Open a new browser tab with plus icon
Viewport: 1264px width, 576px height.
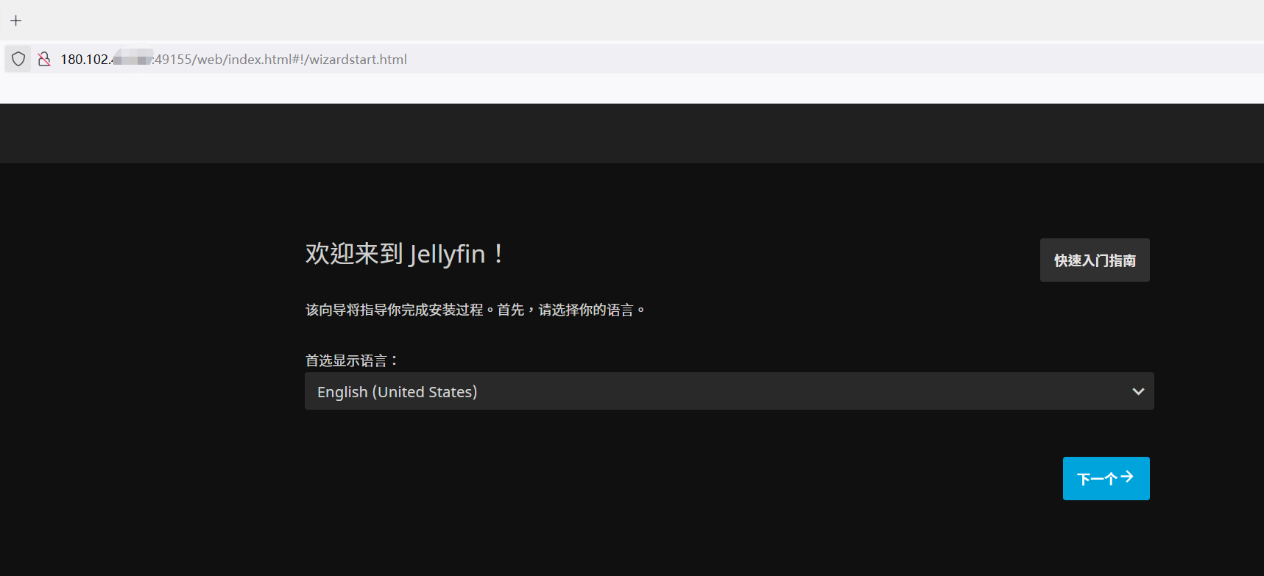tap(15, 21)
